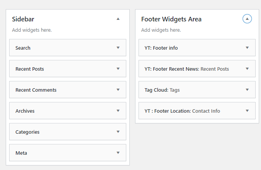The image size is (261, 170).
Task: Expand the Recent Posts widget arrow
Action: [x=118, y=69]
